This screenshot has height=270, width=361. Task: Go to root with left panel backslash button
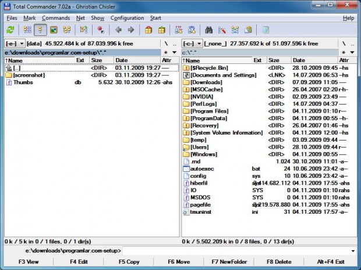(x=166, y=44)
